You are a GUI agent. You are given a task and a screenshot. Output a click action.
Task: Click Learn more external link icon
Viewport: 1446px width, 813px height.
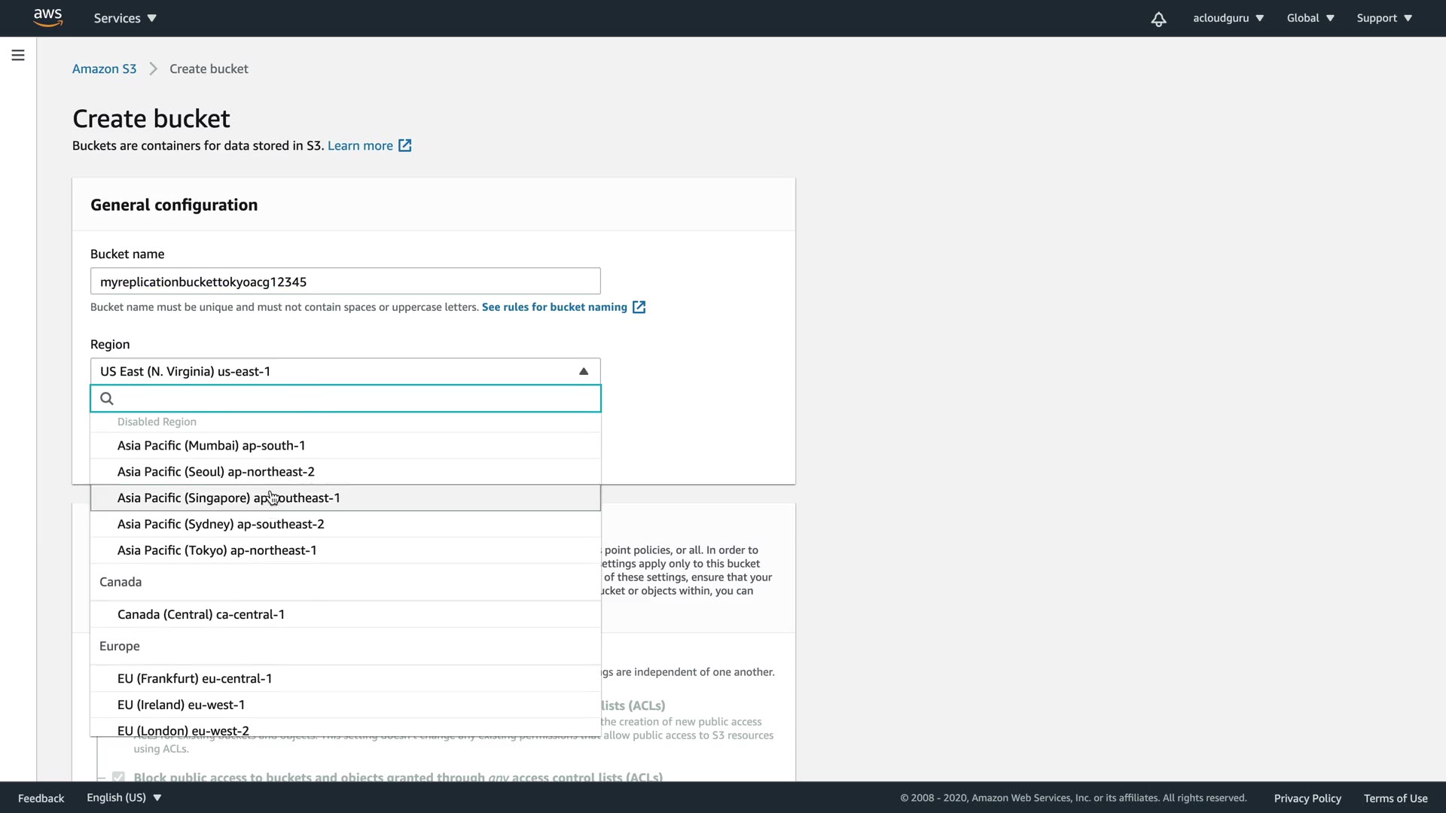pos(405,146)
